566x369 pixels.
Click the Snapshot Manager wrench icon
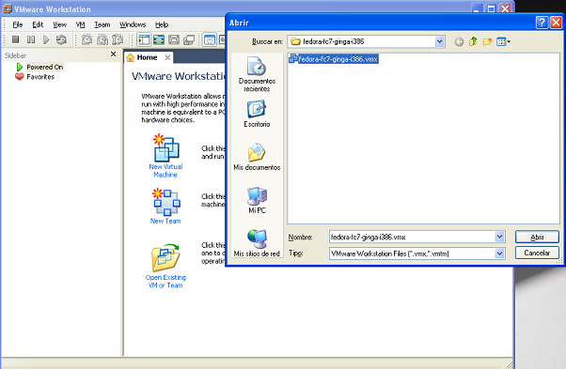point(118,39)
